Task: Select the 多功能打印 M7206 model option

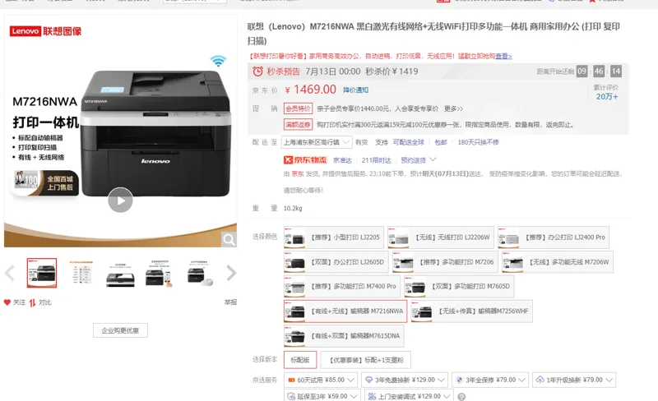Action: coord(445,262)
